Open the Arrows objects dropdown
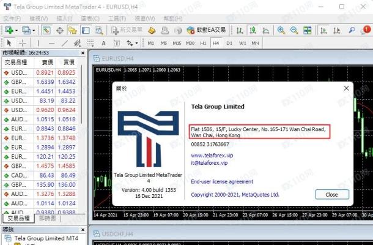373x245 pixels. point(136,43)
